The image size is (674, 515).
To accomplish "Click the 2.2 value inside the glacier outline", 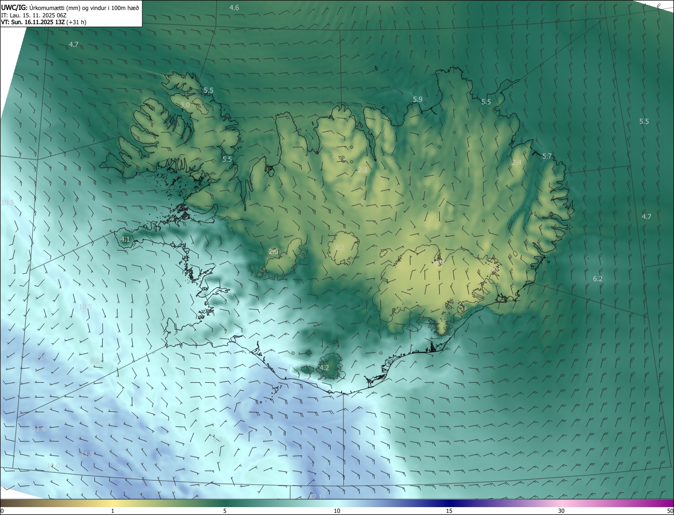I will 340,247.
